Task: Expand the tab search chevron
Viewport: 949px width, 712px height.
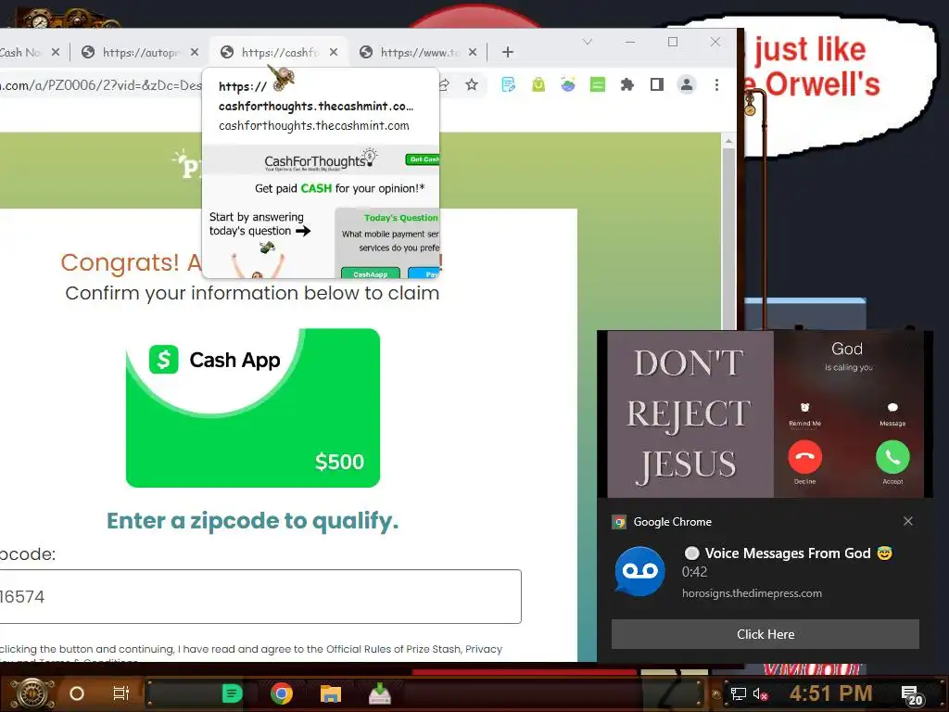Action: click(x=587, y=42)
